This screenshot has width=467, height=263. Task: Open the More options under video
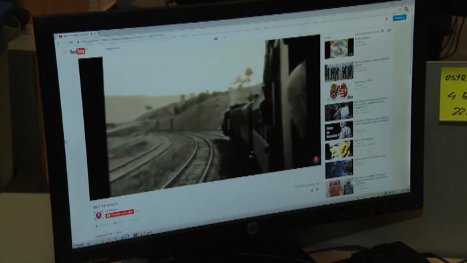134,220
